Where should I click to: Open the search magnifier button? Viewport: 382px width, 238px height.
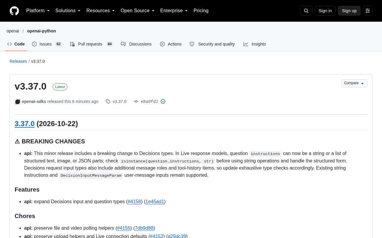tap(306, 11)
